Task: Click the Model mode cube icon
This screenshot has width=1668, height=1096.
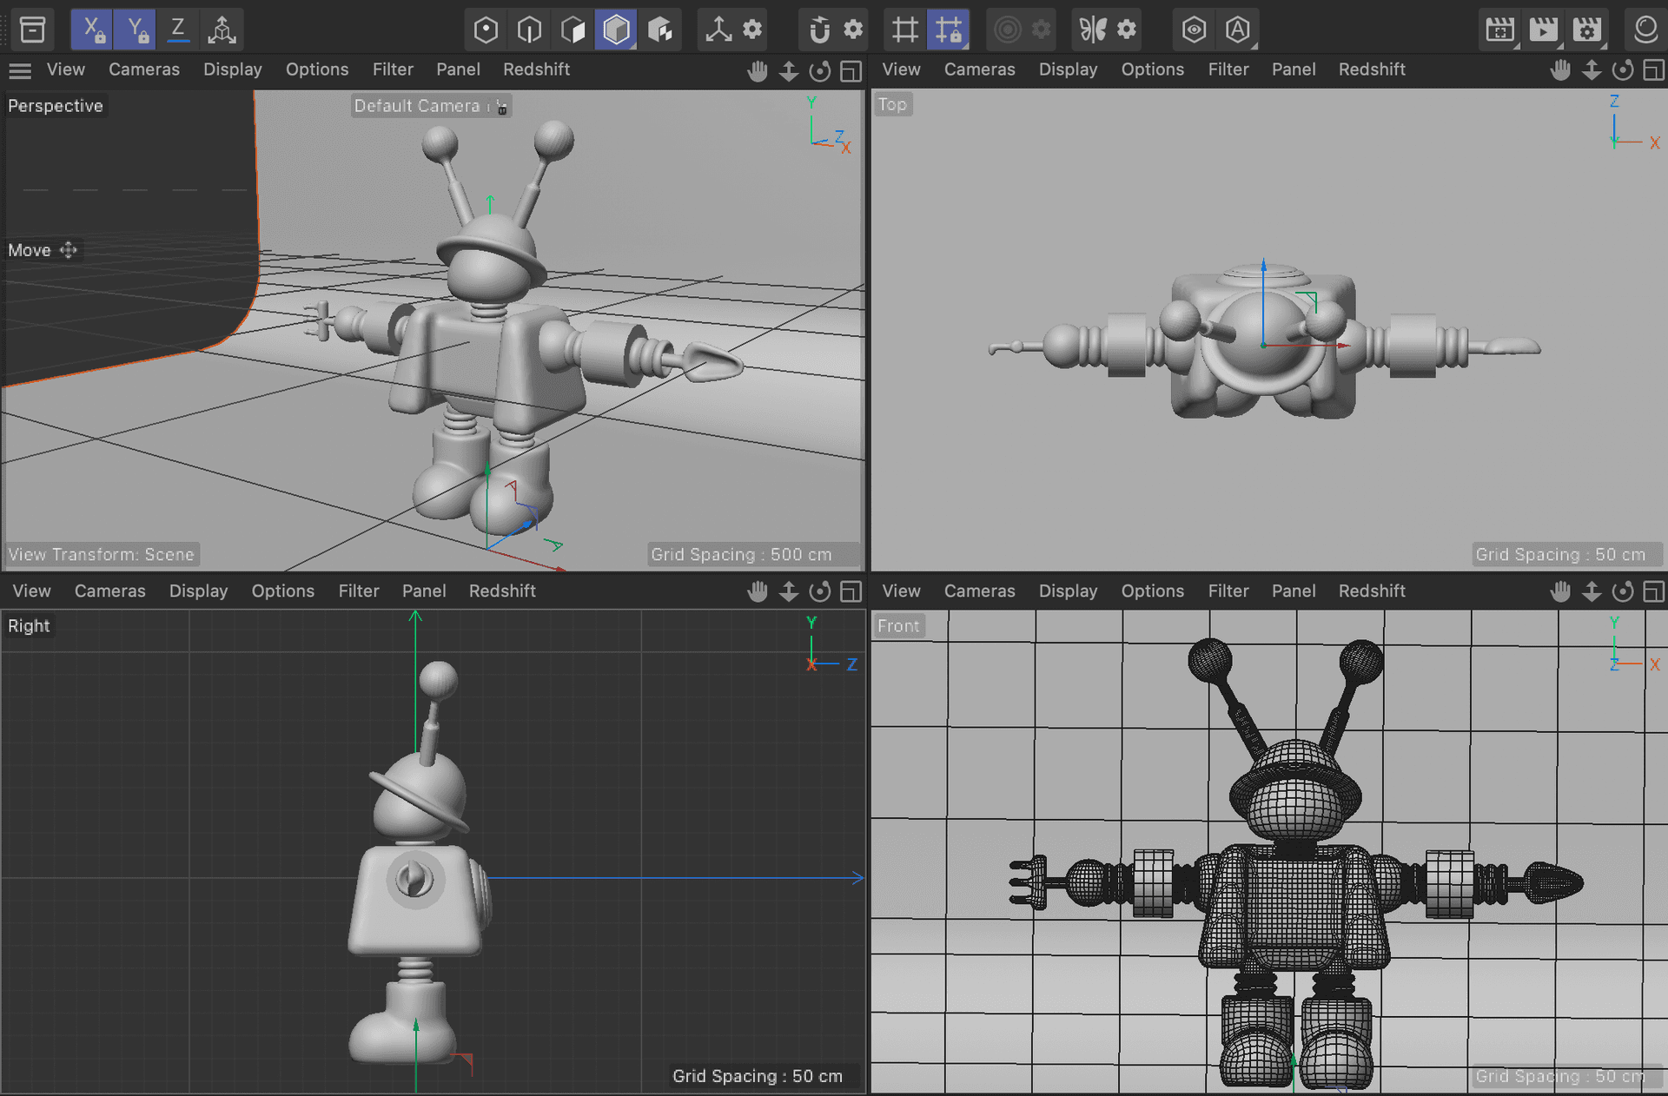Action: (x=616, y=30)
